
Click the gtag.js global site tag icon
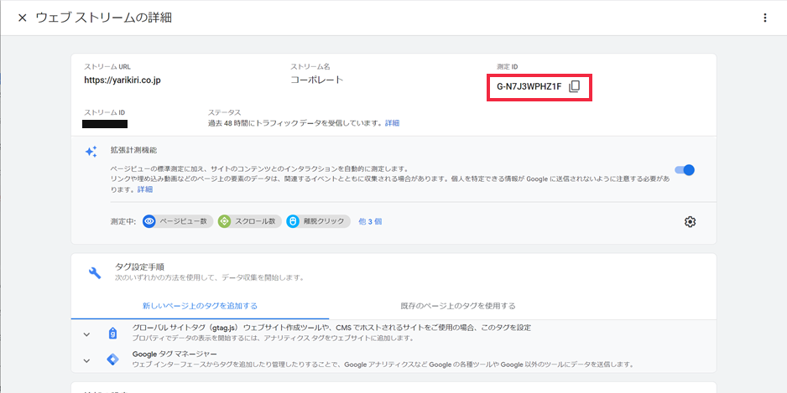point(112,333)
